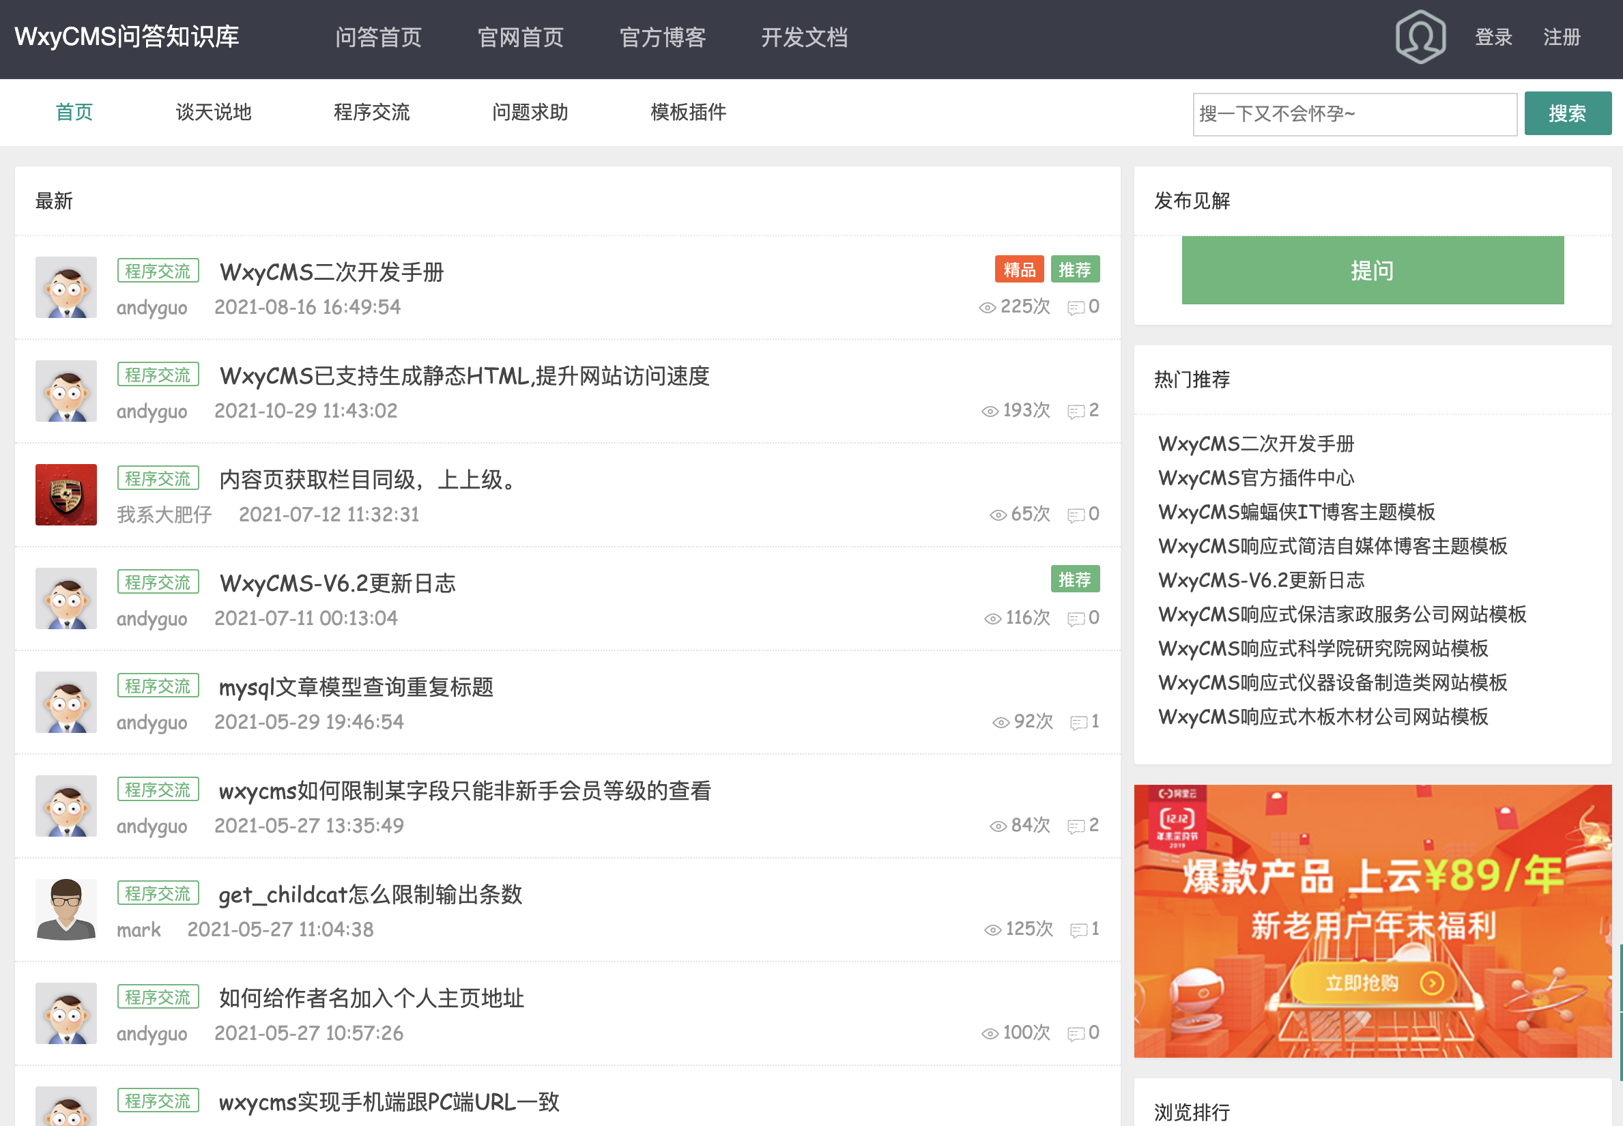Click author name 我系大肥仔

[164, 515]
